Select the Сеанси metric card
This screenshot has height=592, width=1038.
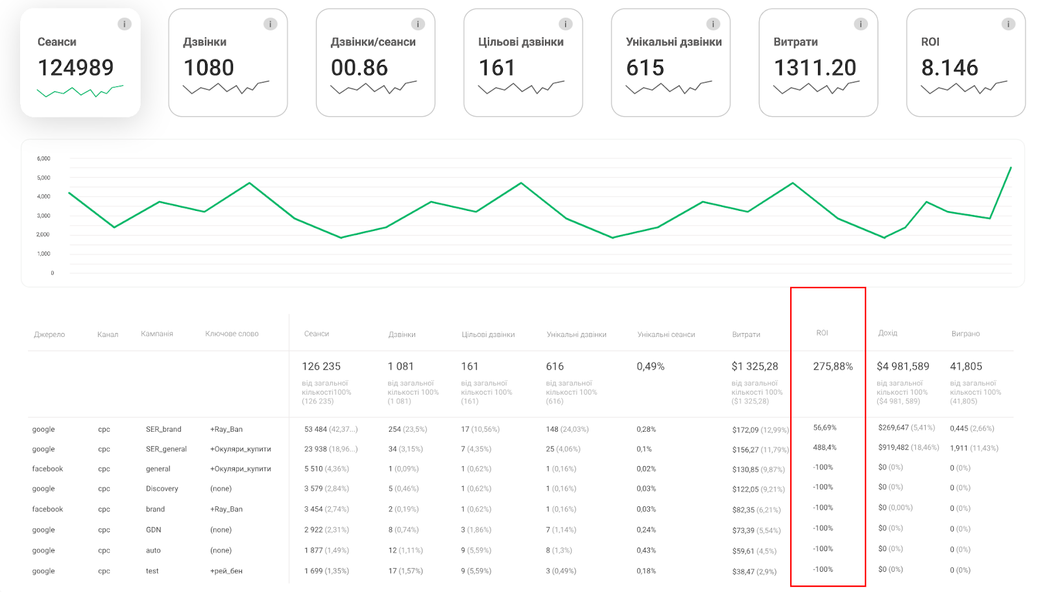pos(80,63)
